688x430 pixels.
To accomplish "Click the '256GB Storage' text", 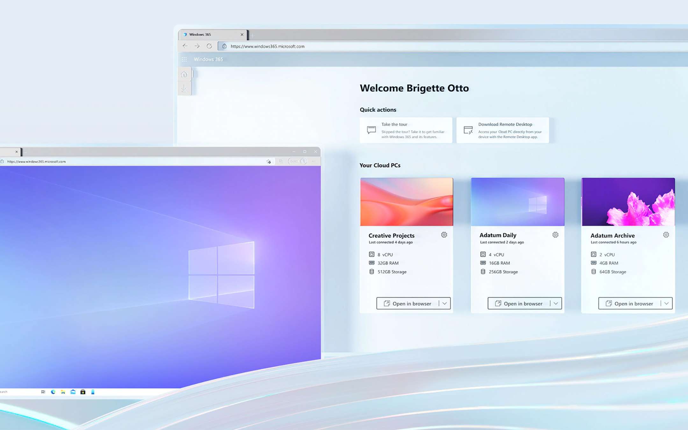I will [x=503, y=272].
